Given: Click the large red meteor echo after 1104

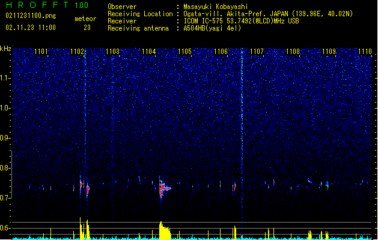Looking at the screenshot, I should pyautogui.click(x=164, y=188).
